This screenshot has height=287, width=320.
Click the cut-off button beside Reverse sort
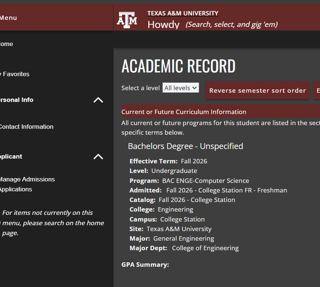317,90
